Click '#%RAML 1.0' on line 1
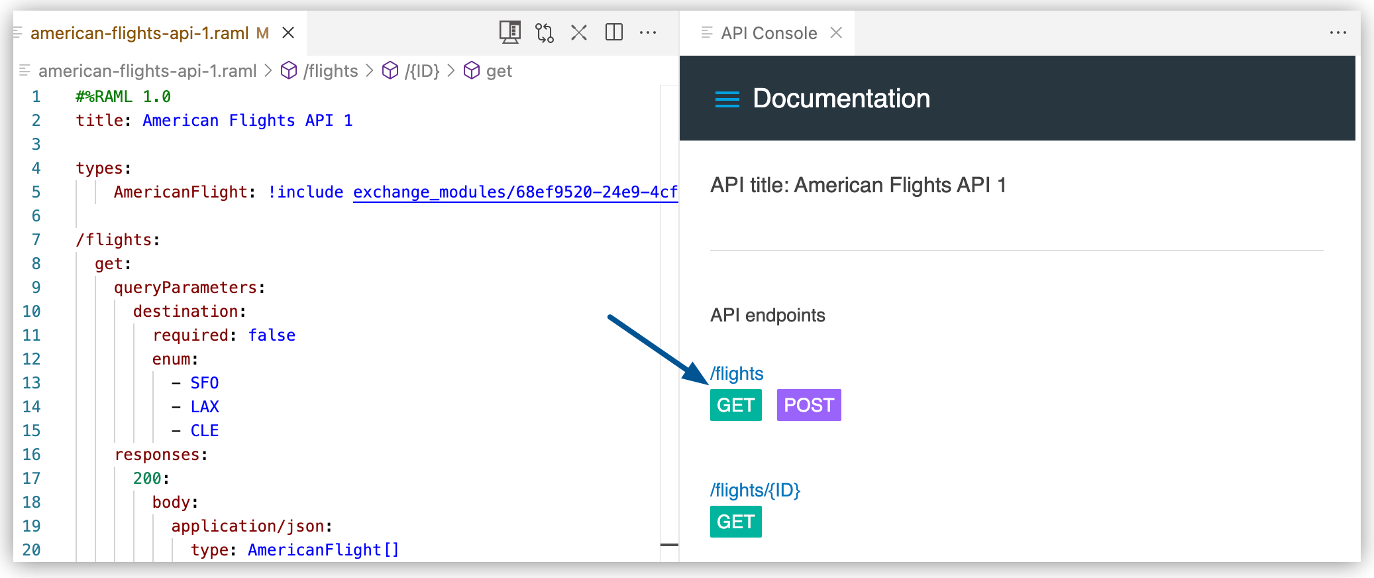This screenshot has width=1374, height=578. [123, 97]
